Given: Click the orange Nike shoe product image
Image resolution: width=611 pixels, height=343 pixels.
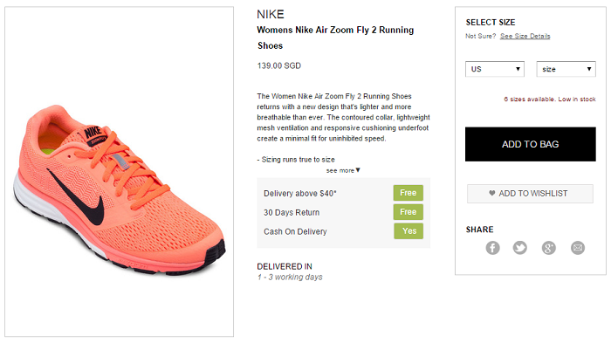Looking at the screenshot, I should pyautogui.click(x=120, y=190).
